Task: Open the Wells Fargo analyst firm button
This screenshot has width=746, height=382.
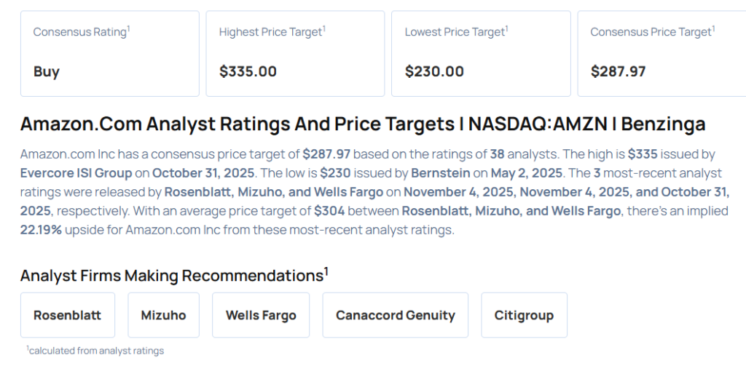Action: point(261,315)
